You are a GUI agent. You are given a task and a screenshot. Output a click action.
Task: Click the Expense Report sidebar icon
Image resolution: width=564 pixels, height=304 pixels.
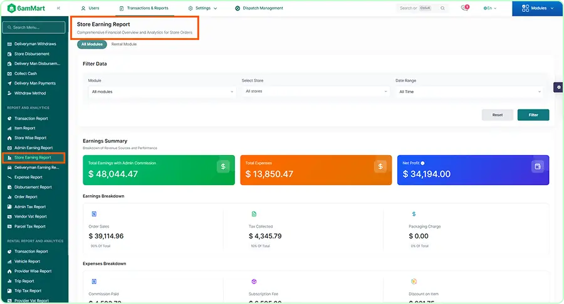(x=9, y=177)
